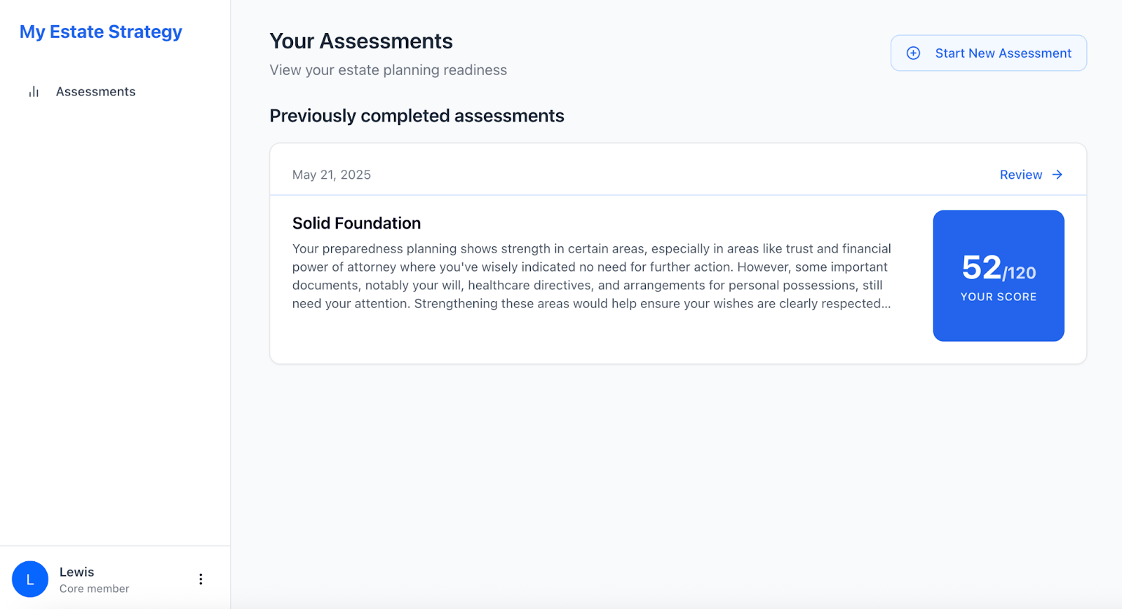Click the May 21, 2025 date label

332,175
